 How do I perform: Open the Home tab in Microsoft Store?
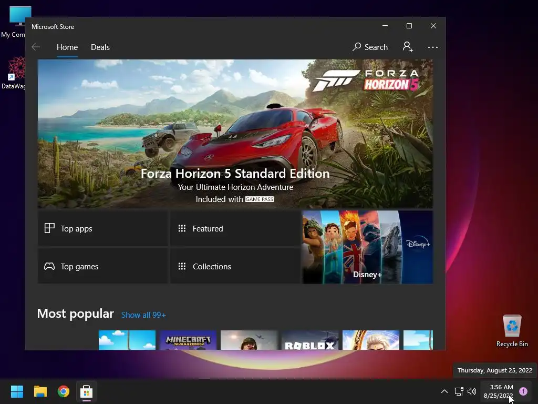(67, 47)
